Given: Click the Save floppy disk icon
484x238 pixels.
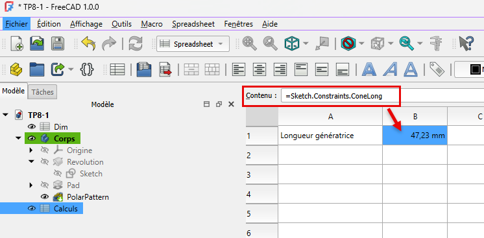Looking at the screenshot, I should 57,43.
